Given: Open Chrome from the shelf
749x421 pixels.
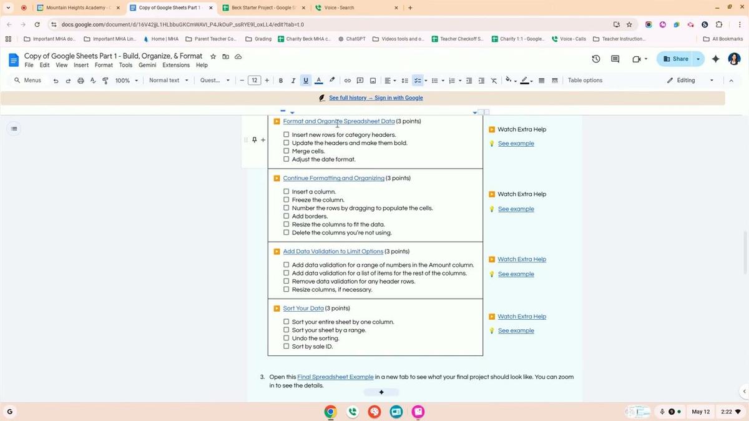Looking at the screenshot, I should pos(330,412).
